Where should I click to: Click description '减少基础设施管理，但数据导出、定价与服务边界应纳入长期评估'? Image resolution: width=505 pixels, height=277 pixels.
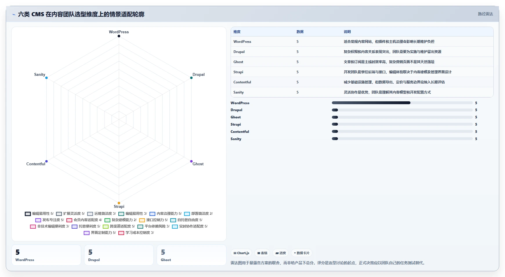point(394,82)
